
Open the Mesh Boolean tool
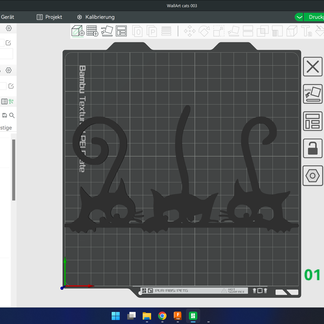click(x=262, y=31)
